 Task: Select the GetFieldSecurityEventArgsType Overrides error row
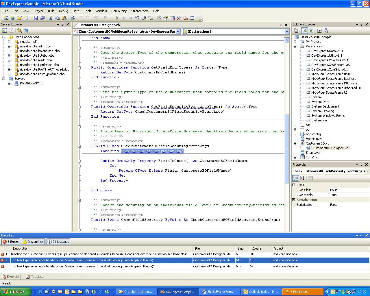(99, 254)
